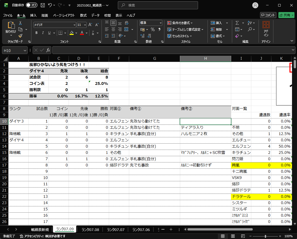297x239 pixels.
Task: Open the 挿入 ribbon tab
Action: click(x=33, y=15)
